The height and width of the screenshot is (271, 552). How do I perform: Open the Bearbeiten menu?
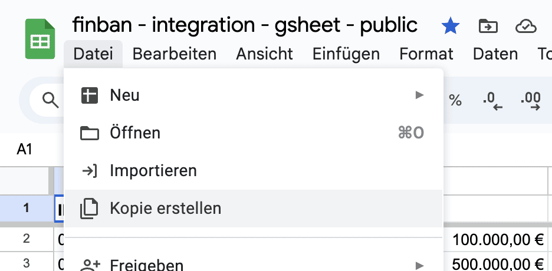(x=174, y=54)
